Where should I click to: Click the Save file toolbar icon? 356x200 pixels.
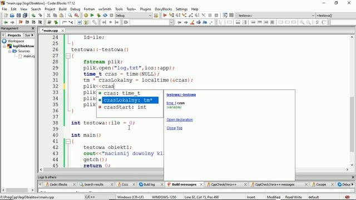tap(18, 16)
